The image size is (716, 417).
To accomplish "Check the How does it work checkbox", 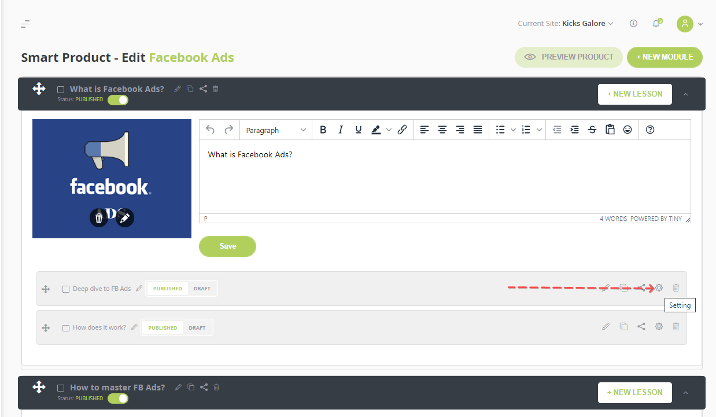I will pos(65,328).
